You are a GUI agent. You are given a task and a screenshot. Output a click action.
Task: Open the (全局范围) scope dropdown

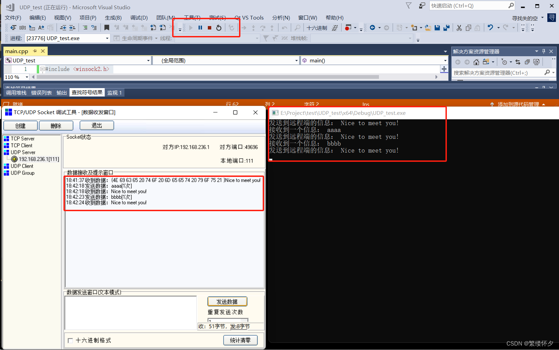click(x=296, y=61)
